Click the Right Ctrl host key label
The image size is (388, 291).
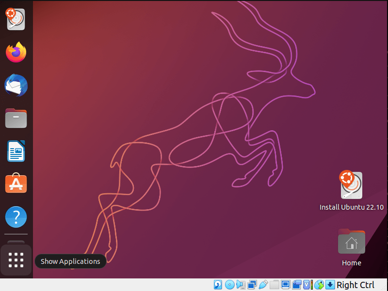356,285
